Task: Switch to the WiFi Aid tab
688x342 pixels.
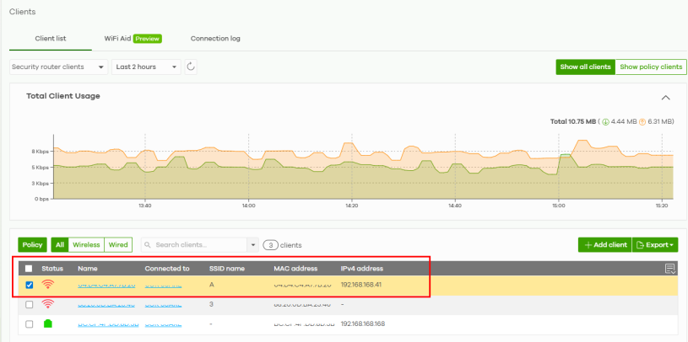Action: click(133, 39)
